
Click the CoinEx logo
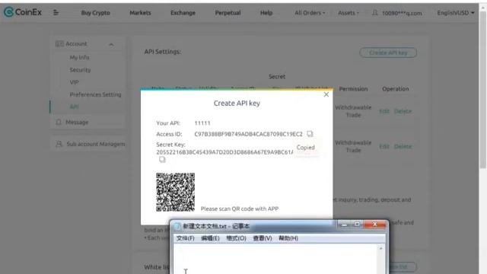[22, 12]
